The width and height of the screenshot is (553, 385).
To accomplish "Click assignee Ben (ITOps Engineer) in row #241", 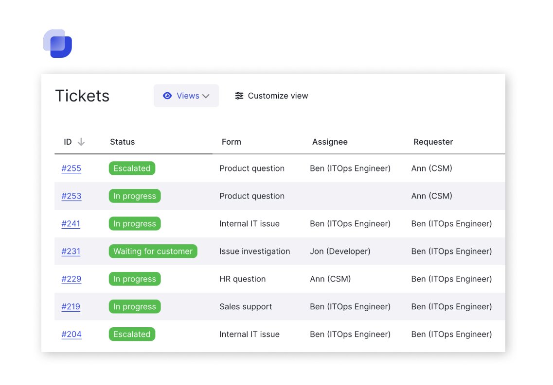I will [350, 224].
